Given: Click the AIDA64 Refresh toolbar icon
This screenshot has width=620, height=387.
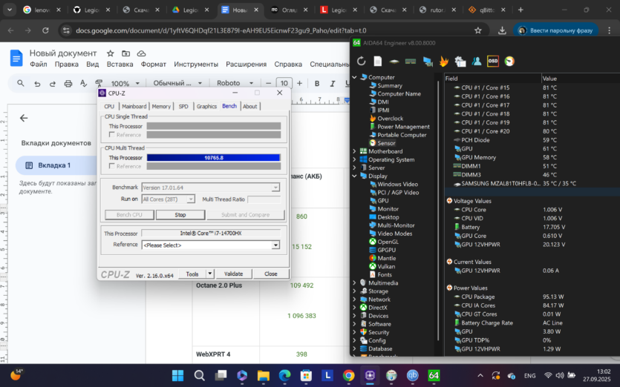Looking at the screenshot, I should pyautogui.click(x=361, y=62).
